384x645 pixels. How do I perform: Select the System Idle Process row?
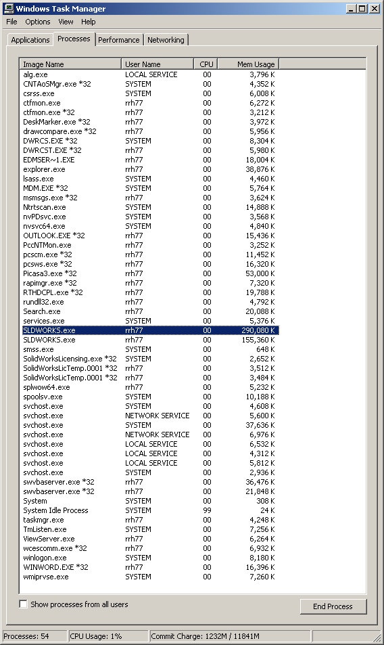coord(151,510)
